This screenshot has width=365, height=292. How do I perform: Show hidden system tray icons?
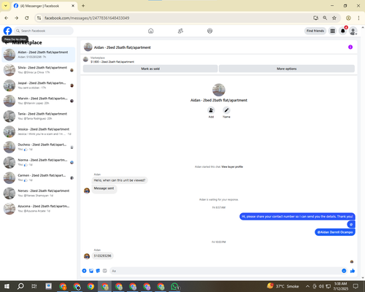pos(307,286)
